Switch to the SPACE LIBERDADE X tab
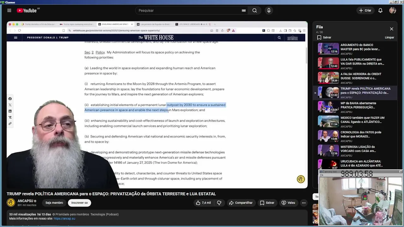Image resolution: width=404 pixels, height=227 pixels. tap(193, 24)
